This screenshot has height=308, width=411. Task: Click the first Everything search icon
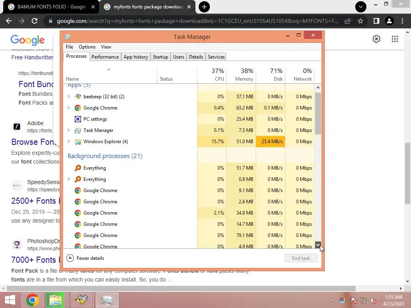[x=77, y=168]
